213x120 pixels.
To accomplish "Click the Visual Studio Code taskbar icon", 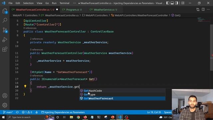I will click(120, 117).
